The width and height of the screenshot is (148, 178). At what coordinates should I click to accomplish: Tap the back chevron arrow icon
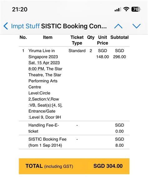(x=6, y=26)
